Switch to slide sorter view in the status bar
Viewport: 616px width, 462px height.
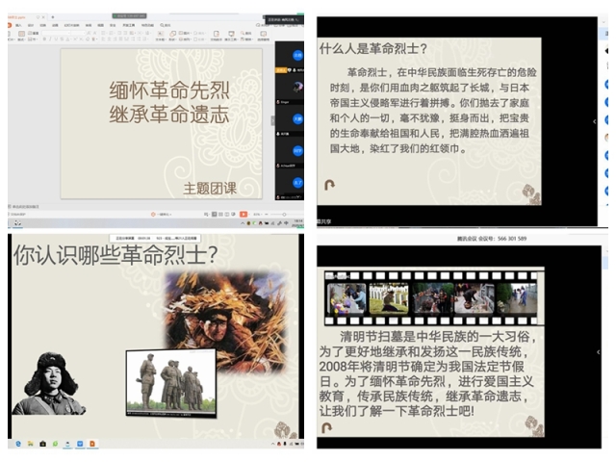pos(220,214)
